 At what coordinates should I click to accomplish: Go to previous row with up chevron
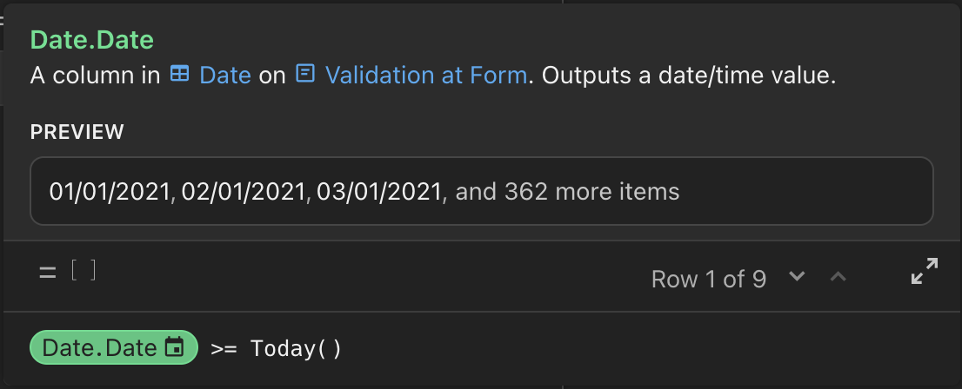pyautogui.click(x=838, y=277)
